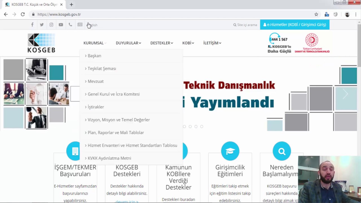Screen dimensions: 361x203
Task: Expand the KURUMSAL menu
Action: tap(95, 43)
